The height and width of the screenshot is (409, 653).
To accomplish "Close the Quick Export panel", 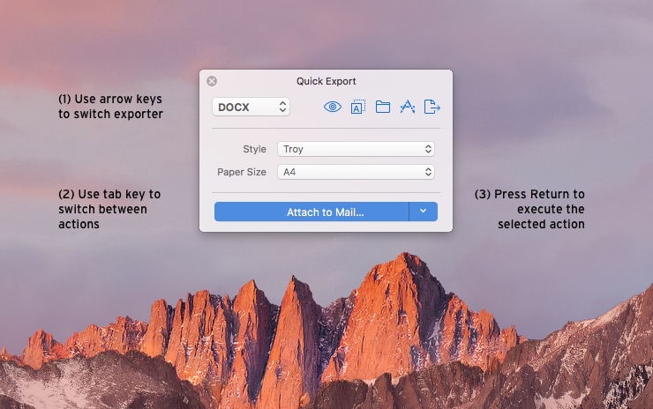I will [212, 81].
